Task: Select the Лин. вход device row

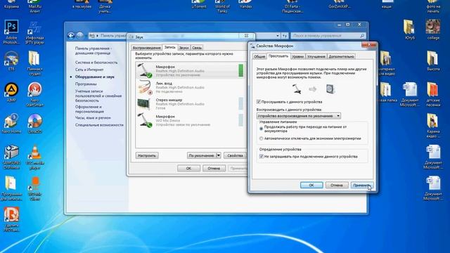Action: point(190,87)
